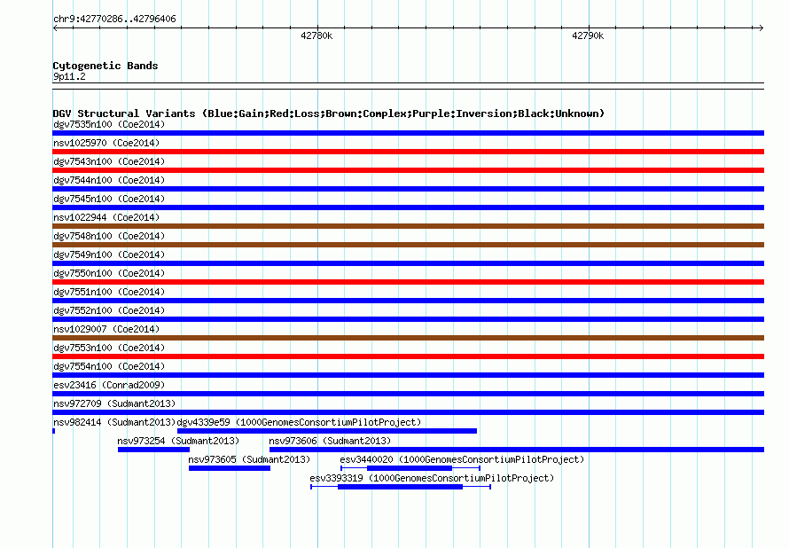Click the nsv973605 (Sudmant2013) label
789x548 pixels.
249,459
